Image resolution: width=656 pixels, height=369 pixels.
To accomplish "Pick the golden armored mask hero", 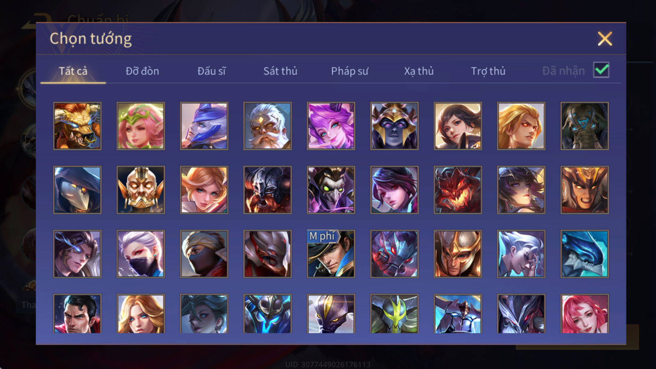I will point(141,190).
